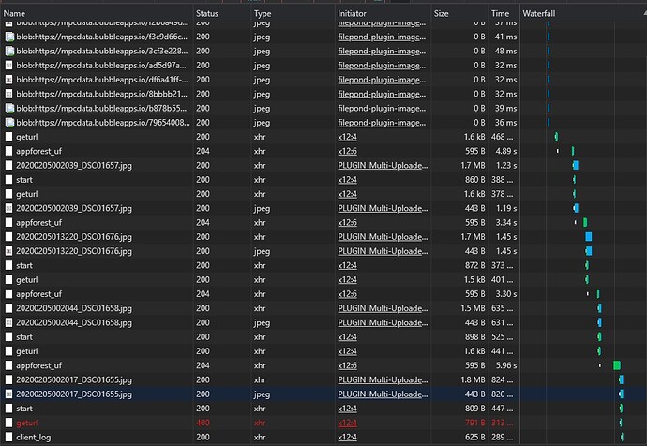Click the 5.96 s time cell
The height and width of the screenshot is (446, 647).
pyautogui.click(x=506, y=365)
